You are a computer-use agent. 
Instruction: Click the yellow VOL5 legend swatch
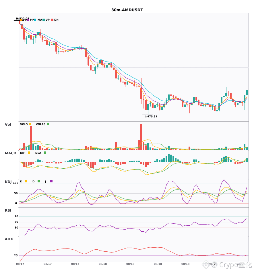point(30,124)
